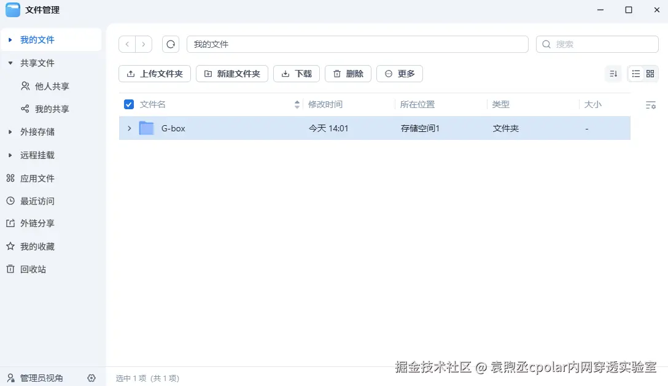Open the sort order icon
668x386 pixels.
tap(613, 74)
